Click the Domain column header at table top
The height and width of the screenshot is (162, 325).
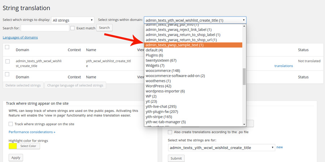[22, 50]
